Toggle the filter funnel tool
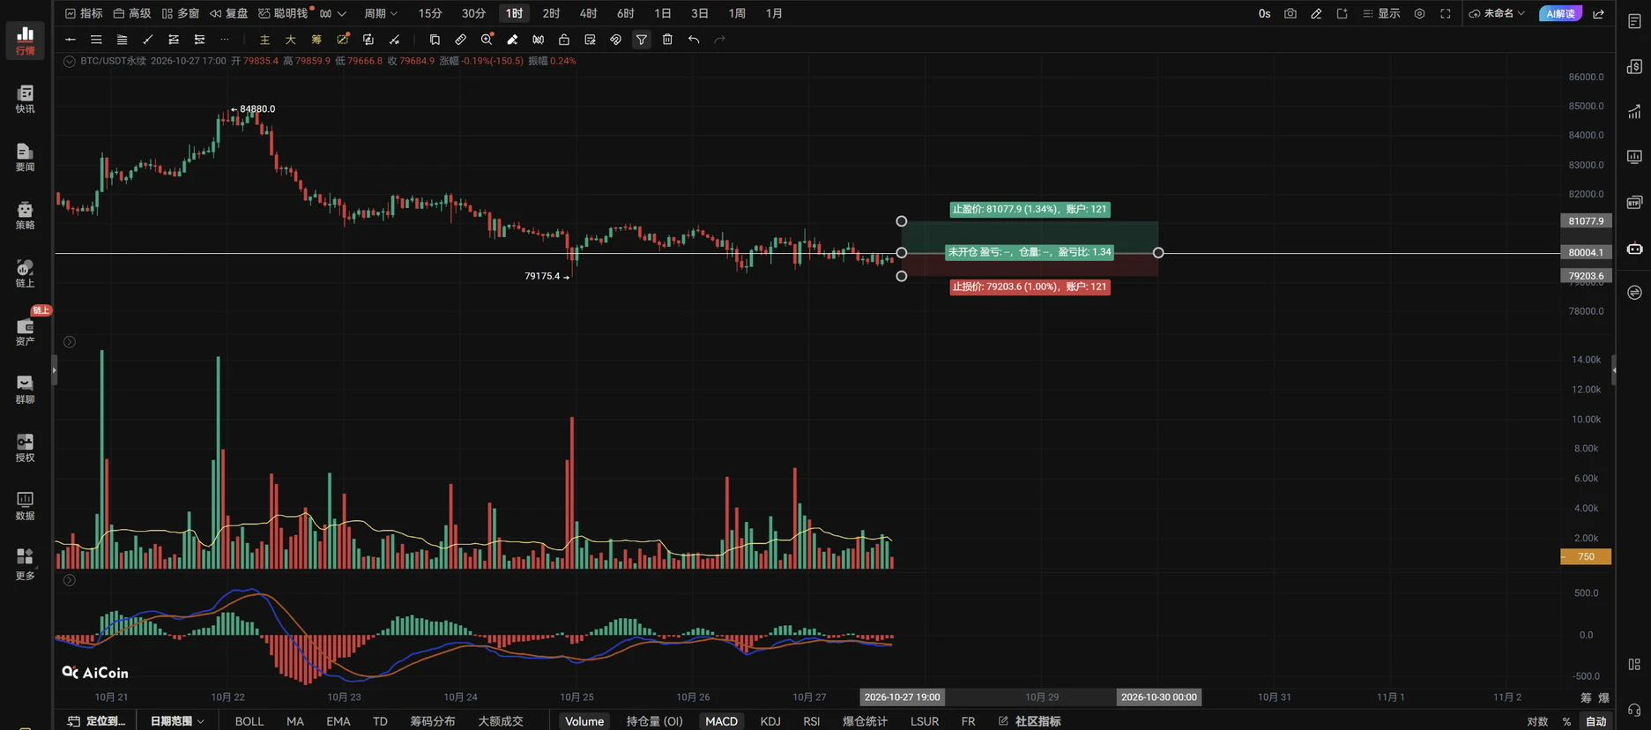1651x730 pixels. 642,40
